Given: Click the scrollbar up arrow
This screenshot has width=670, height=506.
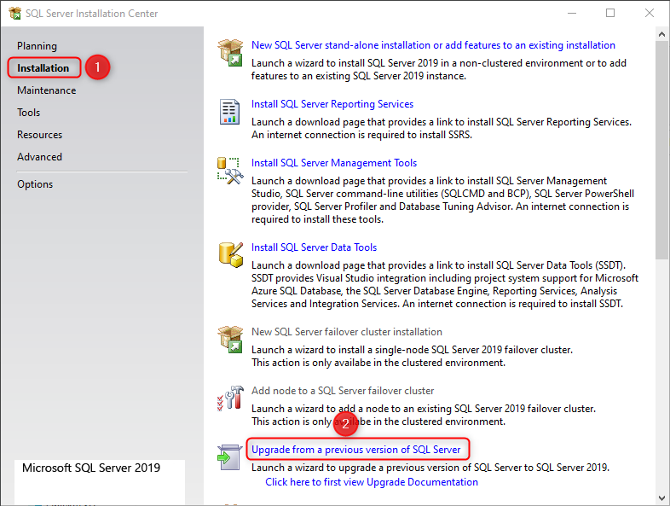Looking at the screenshot, I should (x=661, y=34).
